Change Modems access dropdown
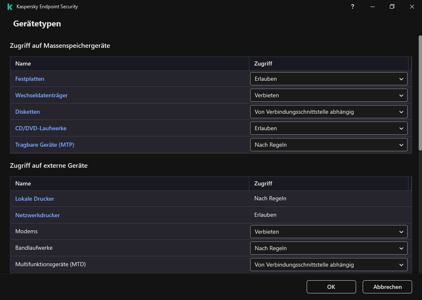Image resolution: width=422 pixels, height=300 pixels. coord(328,232)
